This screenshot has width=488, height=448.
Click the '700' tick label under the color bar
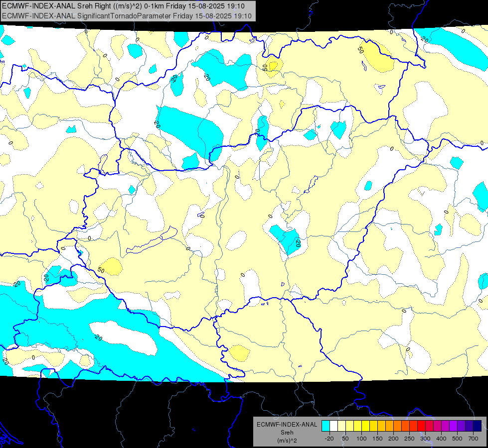tap(473, 439)
